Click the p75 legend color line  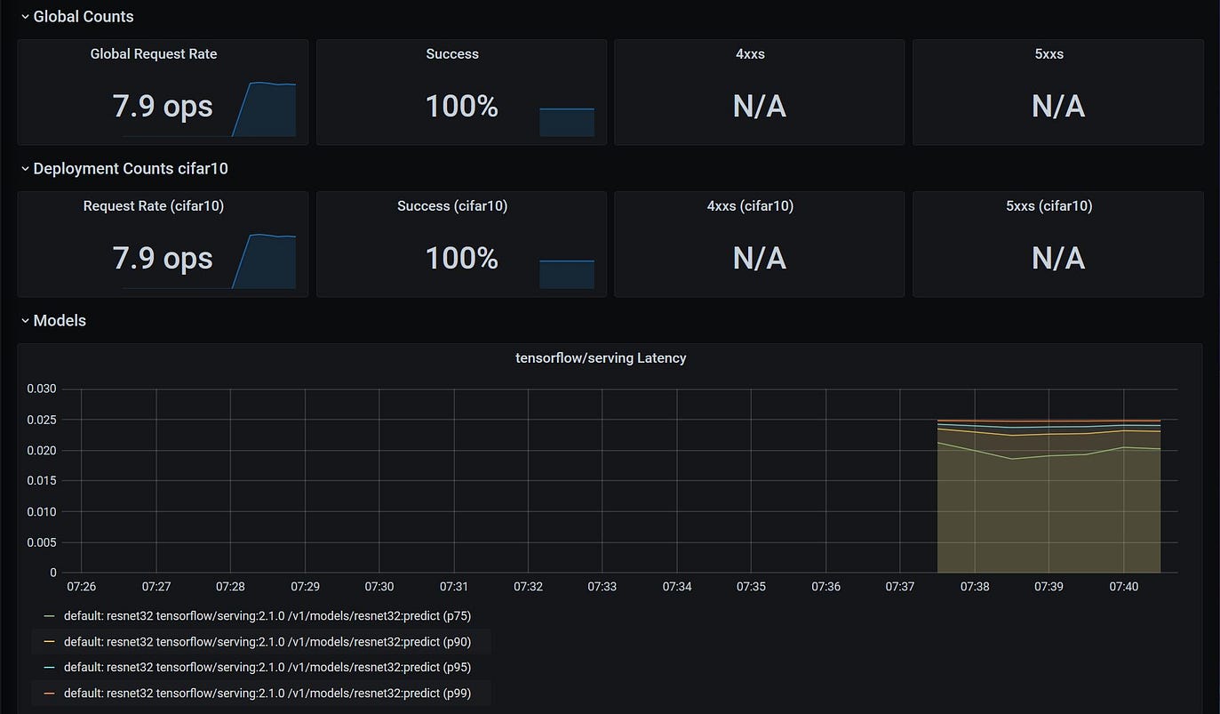coord(49,615)
